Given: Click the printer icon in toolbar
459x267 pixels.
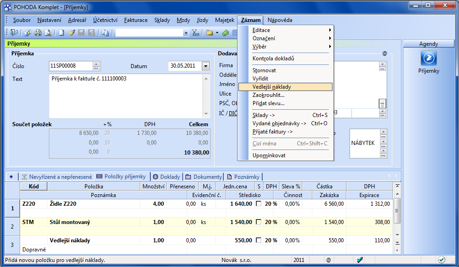Looking at the screenshot, I should 38,32.
